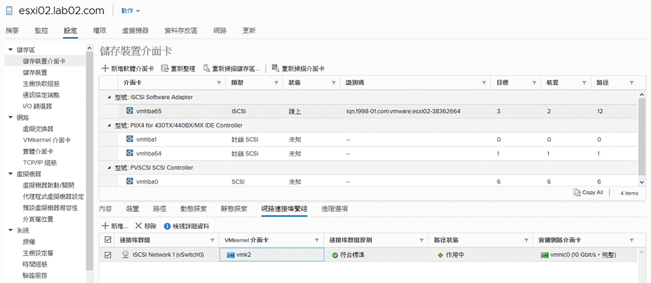Click the vmk2 VMkernel adapter icon

pos(230,255)
